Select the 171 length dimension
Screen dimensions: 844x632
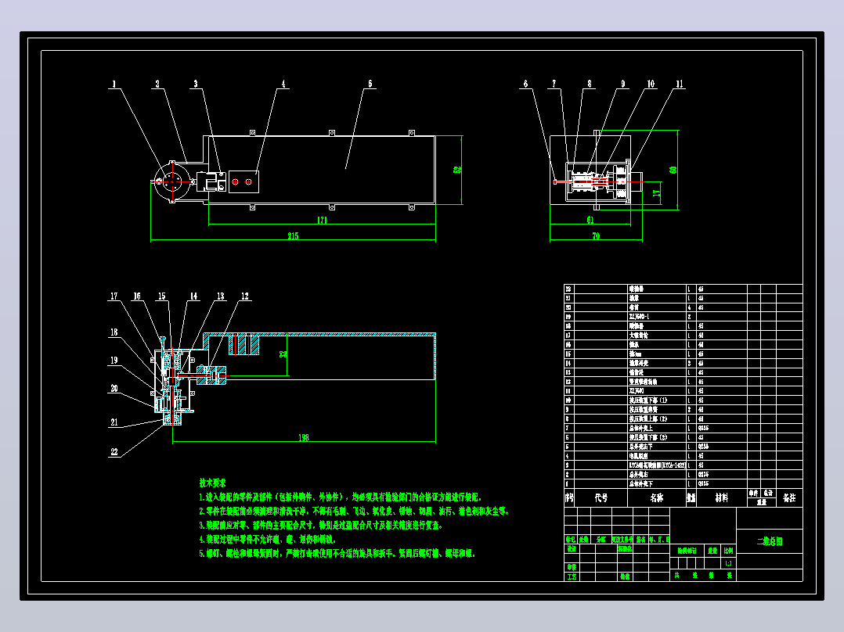pos(322,220)
